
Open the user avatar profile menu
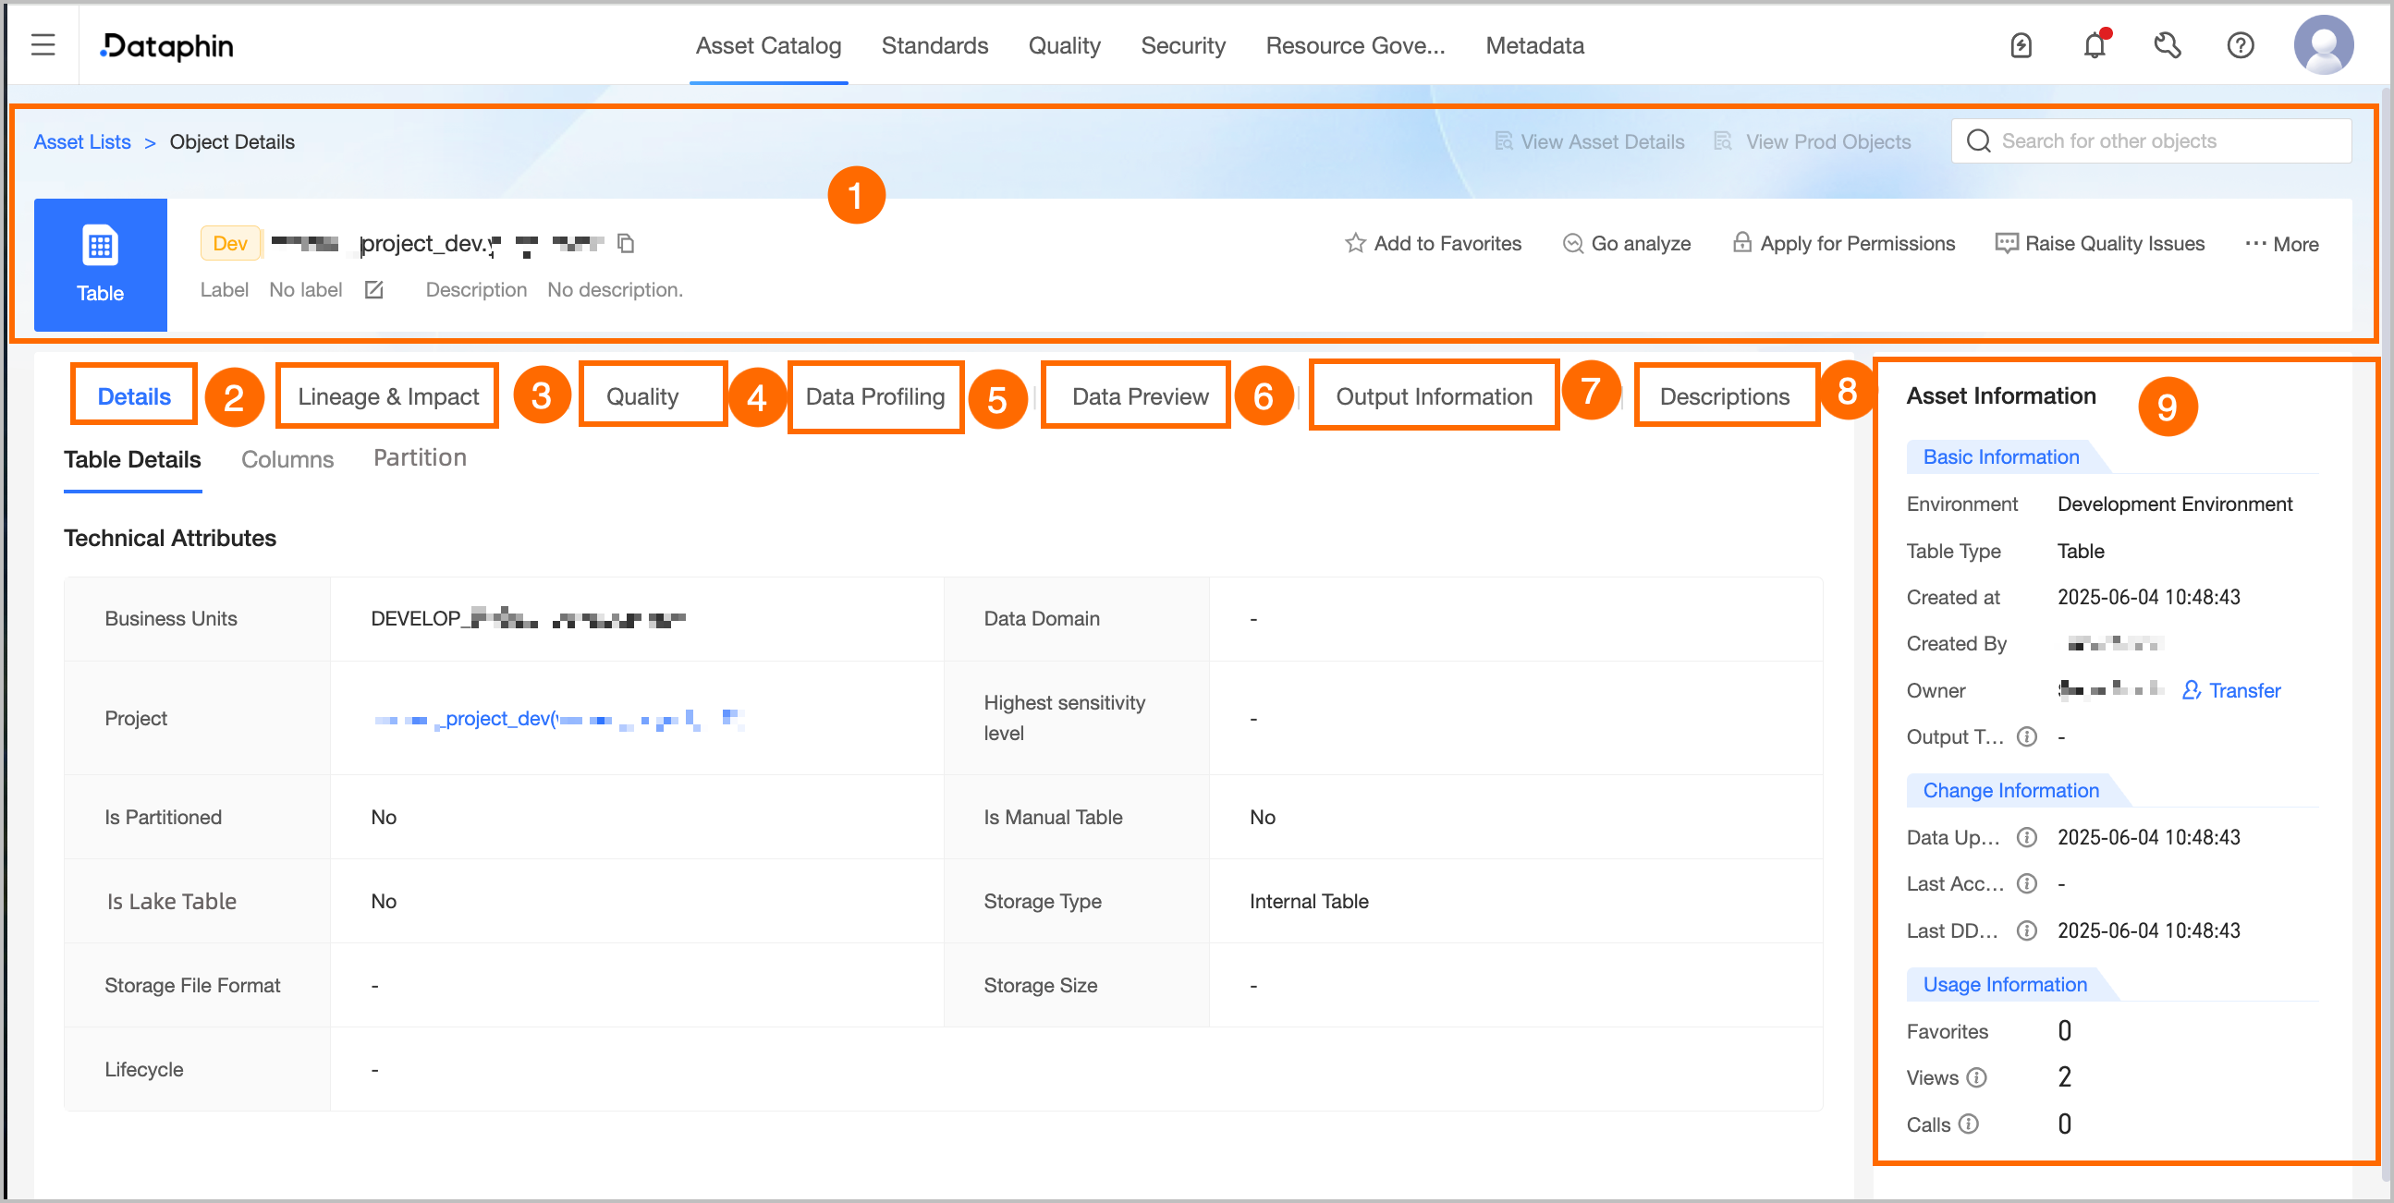(x=2322, y=44)
